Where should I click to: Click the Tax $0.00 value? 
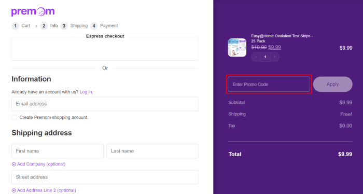[346, 126]
